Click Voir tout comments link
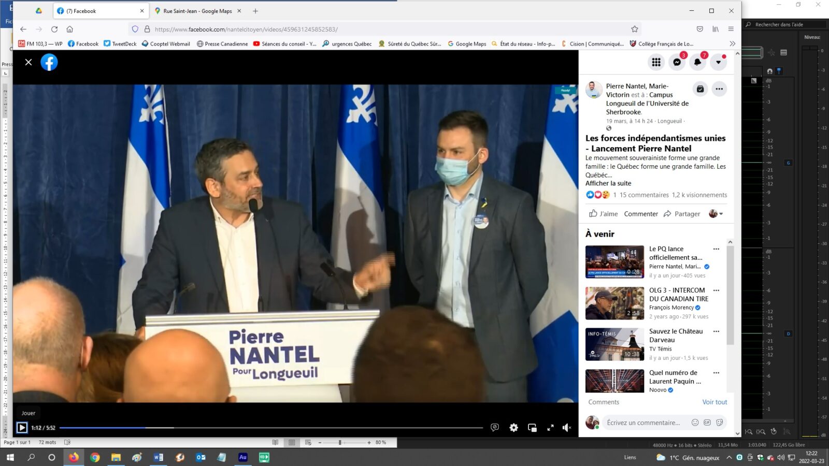The image size is (829, 466). [714, 402]
